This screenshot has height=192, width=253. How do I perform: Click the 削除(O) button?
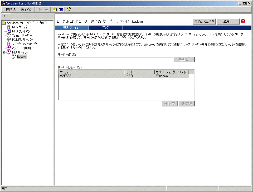coord(187,103)
